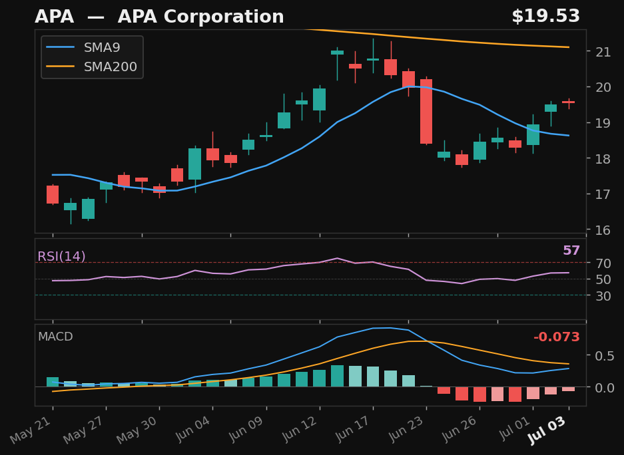Click the green MACD histogram bar at Jun 12

click(320, 378)
